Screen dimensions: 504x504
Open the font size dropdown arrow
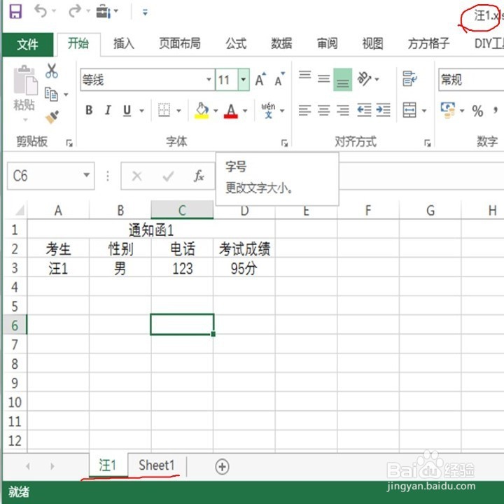[244, 79]
